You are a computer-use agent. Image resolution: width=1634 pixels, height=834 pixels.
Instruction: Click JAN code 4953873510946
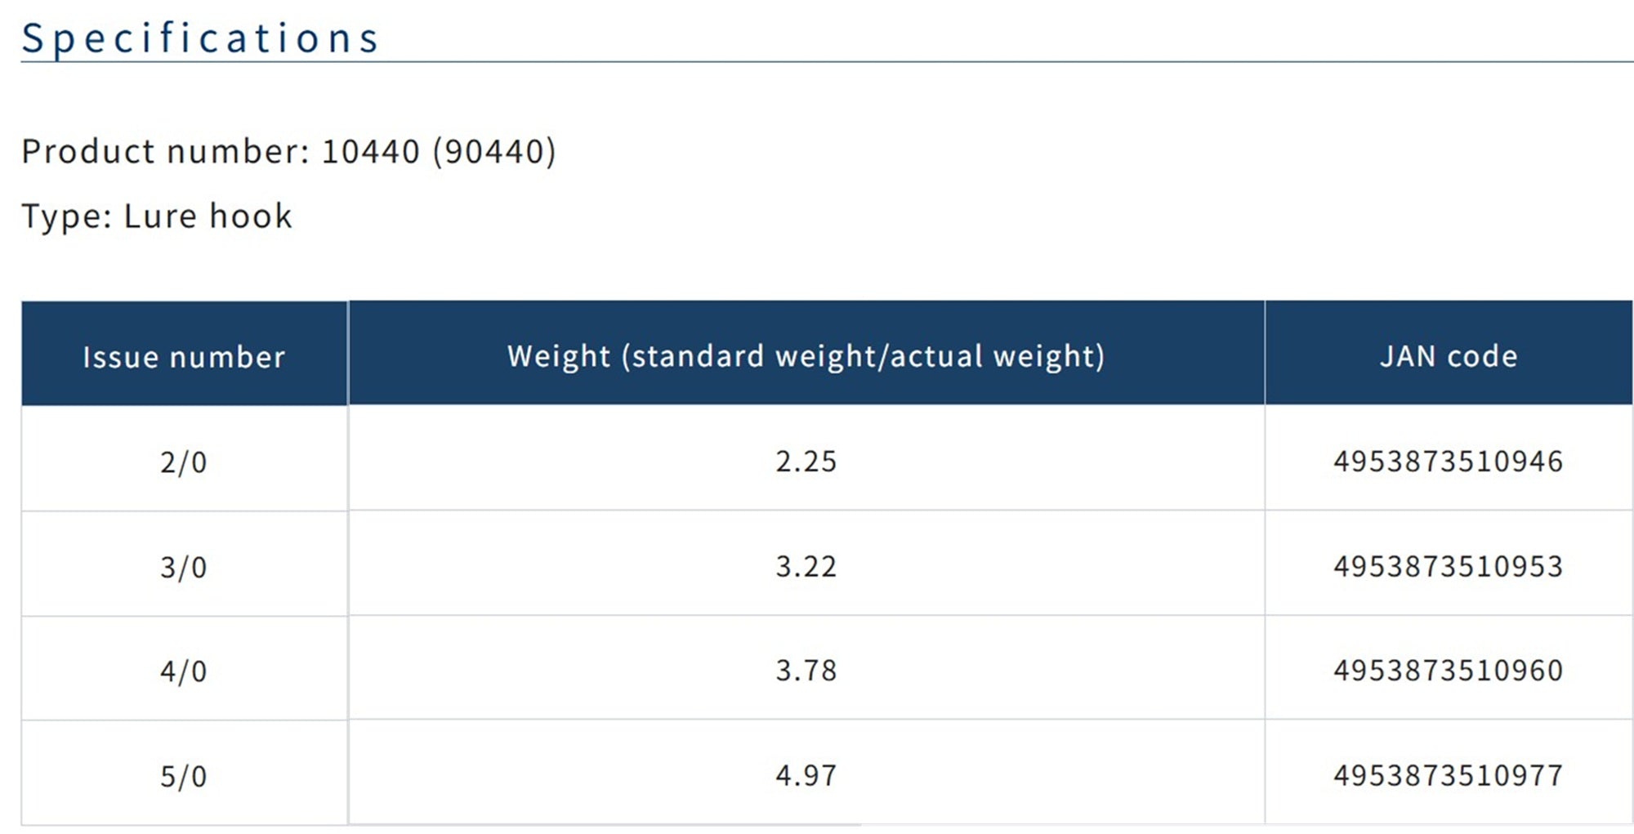pyautogui.click(x=1449, y=462)
